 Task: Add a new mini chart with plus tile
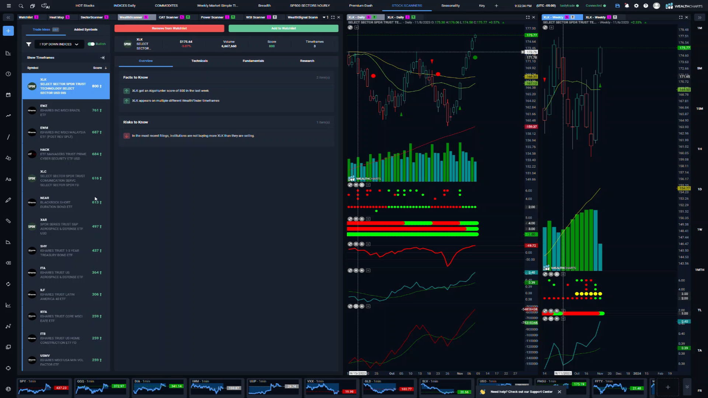(x=668, y=387)
